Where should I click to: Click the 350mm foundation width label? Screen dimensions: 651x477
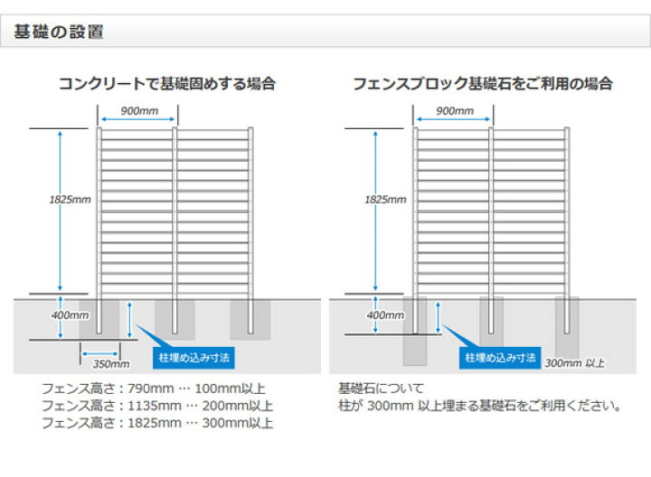point(111,364)
